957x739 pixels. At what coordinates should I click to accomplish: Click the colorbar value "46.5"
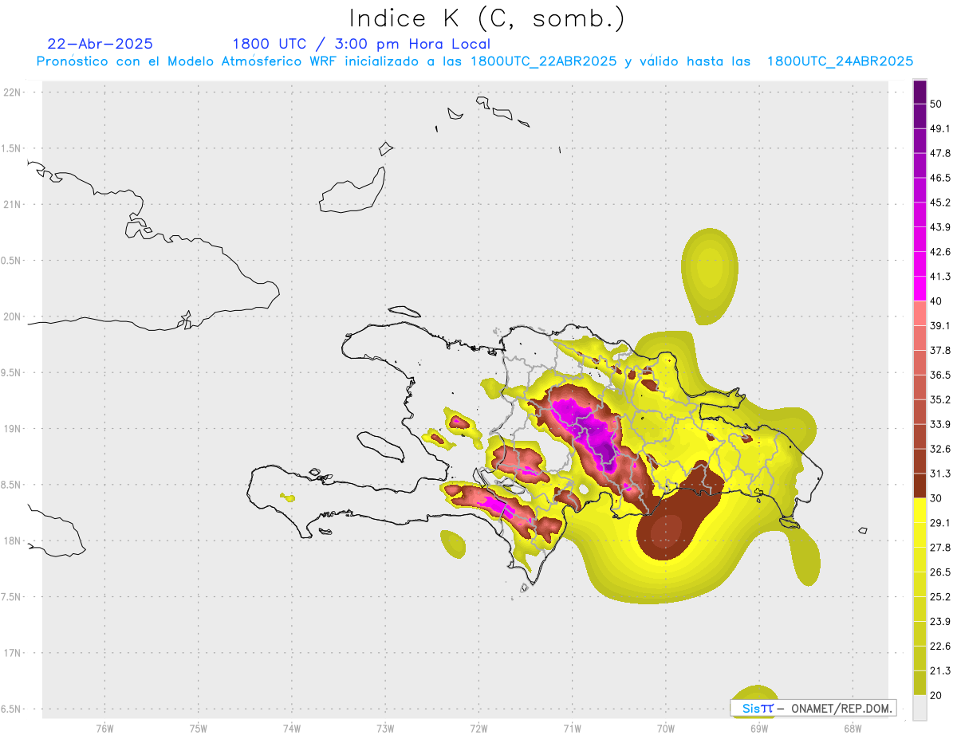point(939,178)
